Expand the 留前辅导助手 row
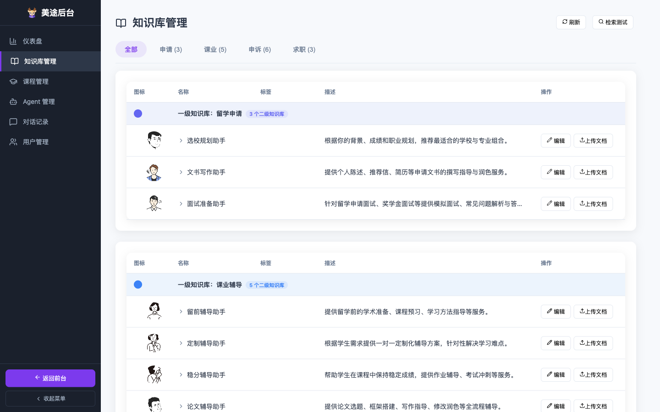 pos(181,312)
